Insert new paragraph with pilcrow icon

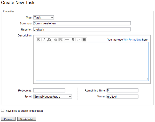click(73, 40)
